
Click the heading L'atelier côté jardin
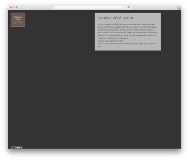[115, 18]
